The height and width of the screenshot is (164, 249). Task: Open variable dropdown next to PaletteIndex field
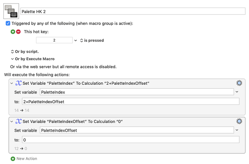237,92
